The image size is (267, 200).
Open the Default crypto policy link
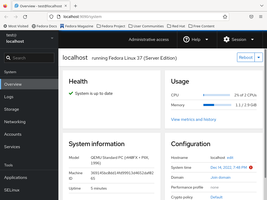tap(216, 197)
